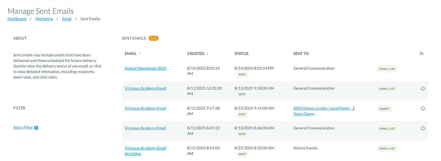Click QUERY tag in Donor Loyalty row

click(384, 109)
